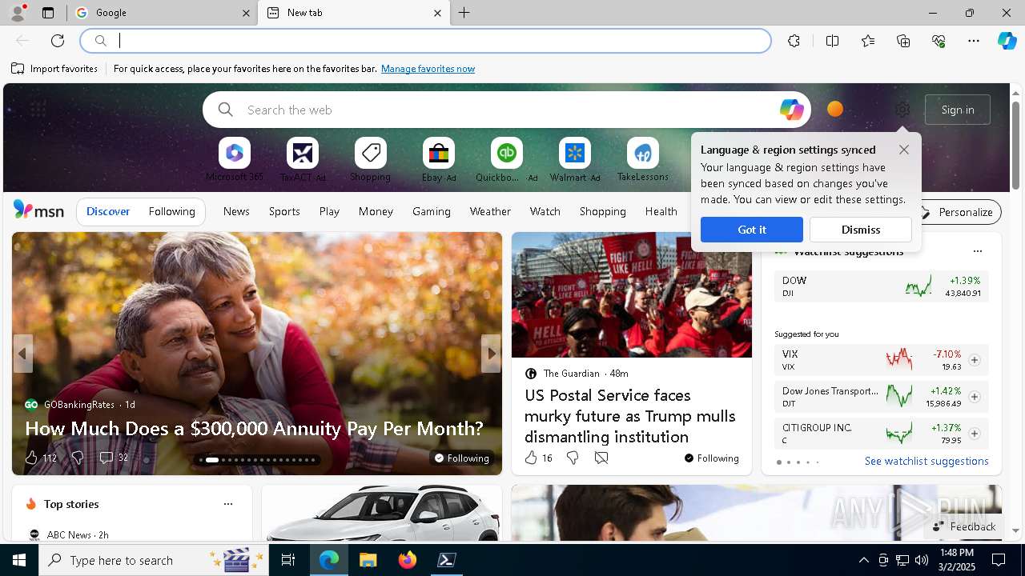Open the News category
Image resolution: width=1025 pixels, height=576 pixels.
tap(236, 211)
